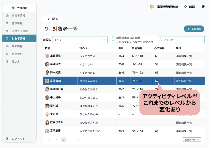209x148 pixels.
Task: Open 使い方 menu item
Action: (x=19, y=61)
